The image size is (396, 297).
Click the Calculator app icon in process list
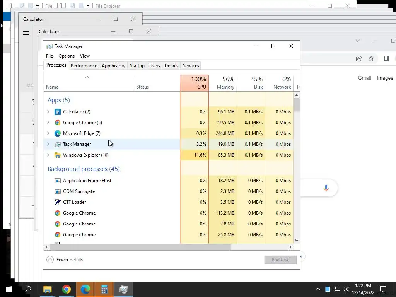[x=58, y=112]
